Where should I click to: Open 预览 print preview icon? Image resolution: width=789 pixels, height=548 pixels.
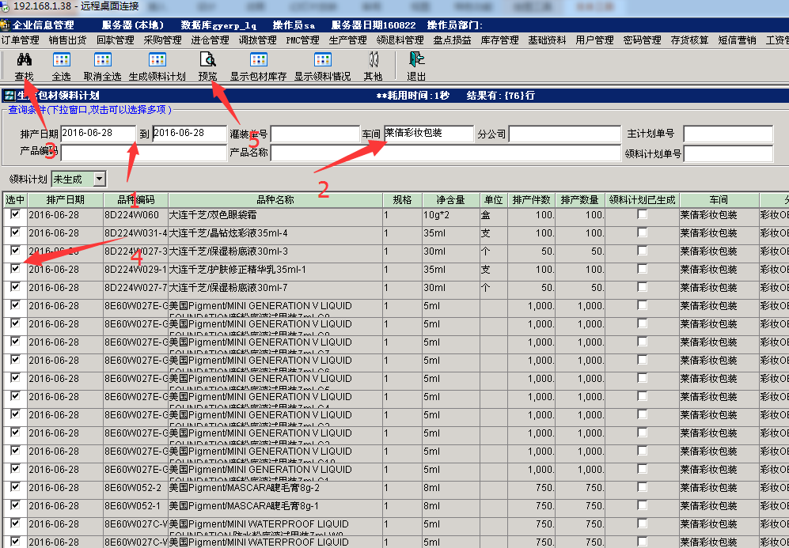click(x=207, y=60)
